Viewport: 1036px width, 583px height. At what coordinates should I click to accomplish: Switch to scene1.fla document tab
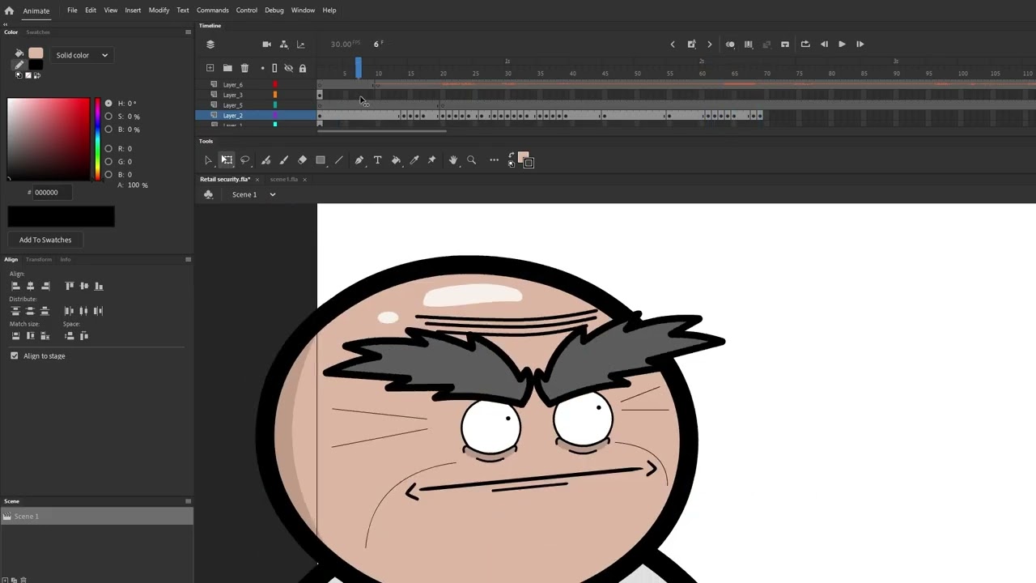click(x=284, y=179)
